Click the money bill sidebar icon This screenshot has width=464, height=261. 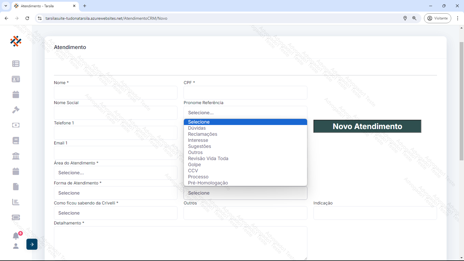16,125
